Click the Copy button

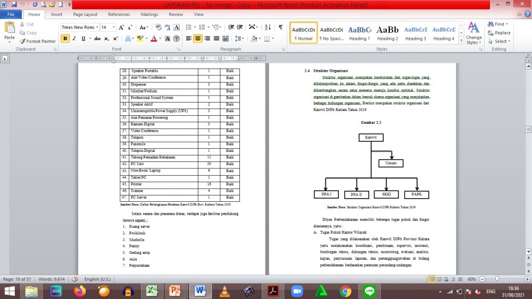click(x=28, y=33)
